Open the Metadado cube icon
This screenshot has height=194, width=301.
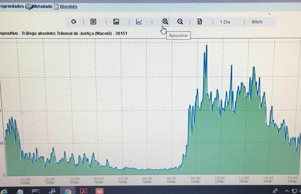(x=28, y=7)
